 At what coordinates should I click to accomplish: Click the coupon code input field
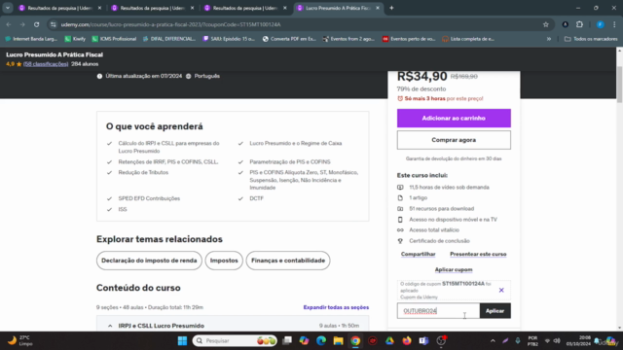pos(438,311)
